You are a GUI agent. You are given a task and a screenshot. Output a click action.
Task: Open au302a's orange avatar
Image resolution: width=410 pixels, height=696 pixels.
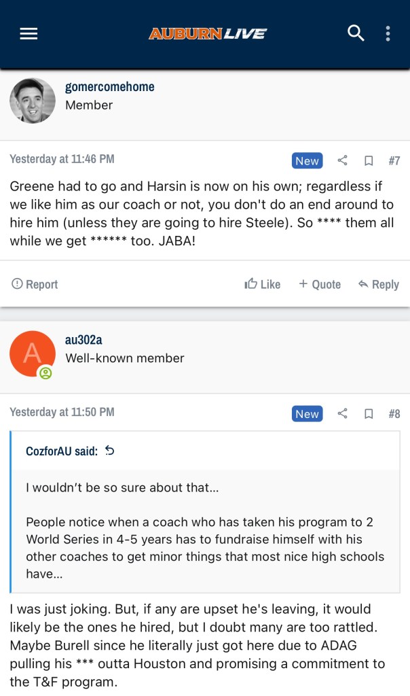click(x=33, y=353)
